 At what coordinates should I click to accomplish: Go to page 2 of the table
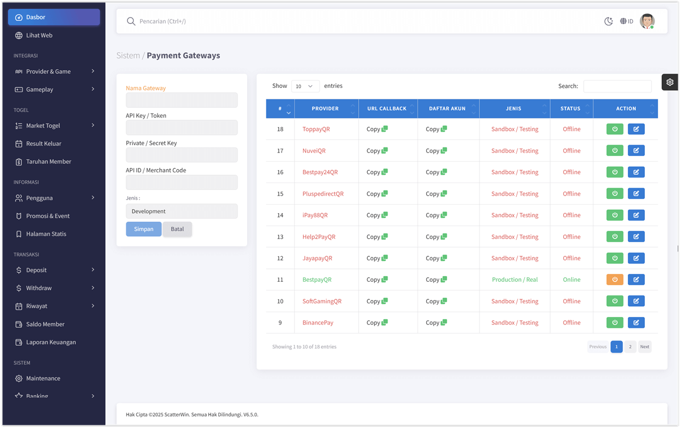tap(630, 346)
